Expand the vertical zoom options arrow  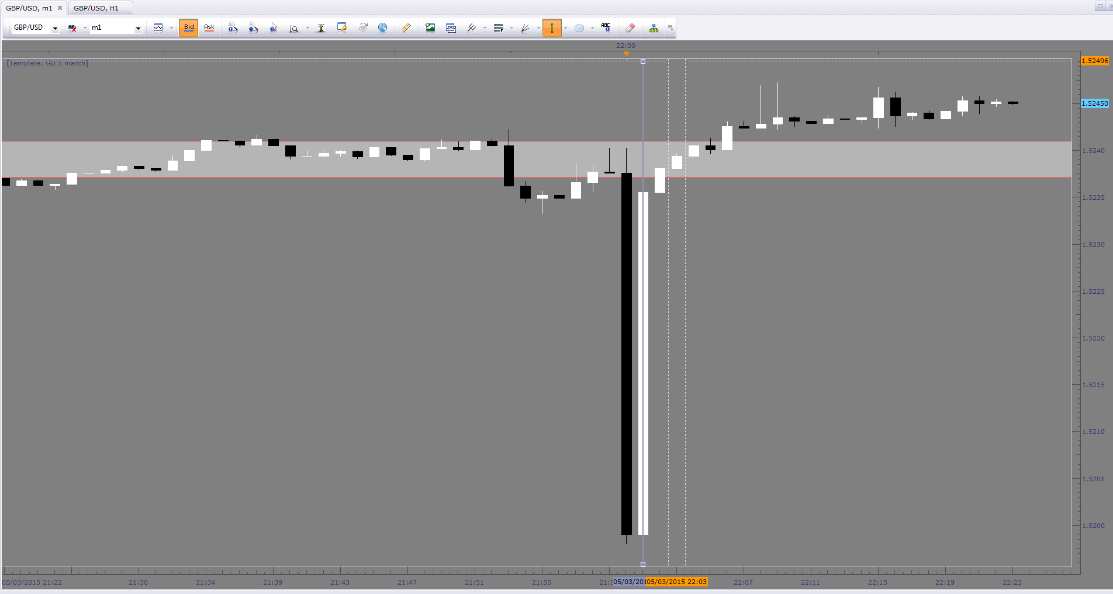(307, 28)
